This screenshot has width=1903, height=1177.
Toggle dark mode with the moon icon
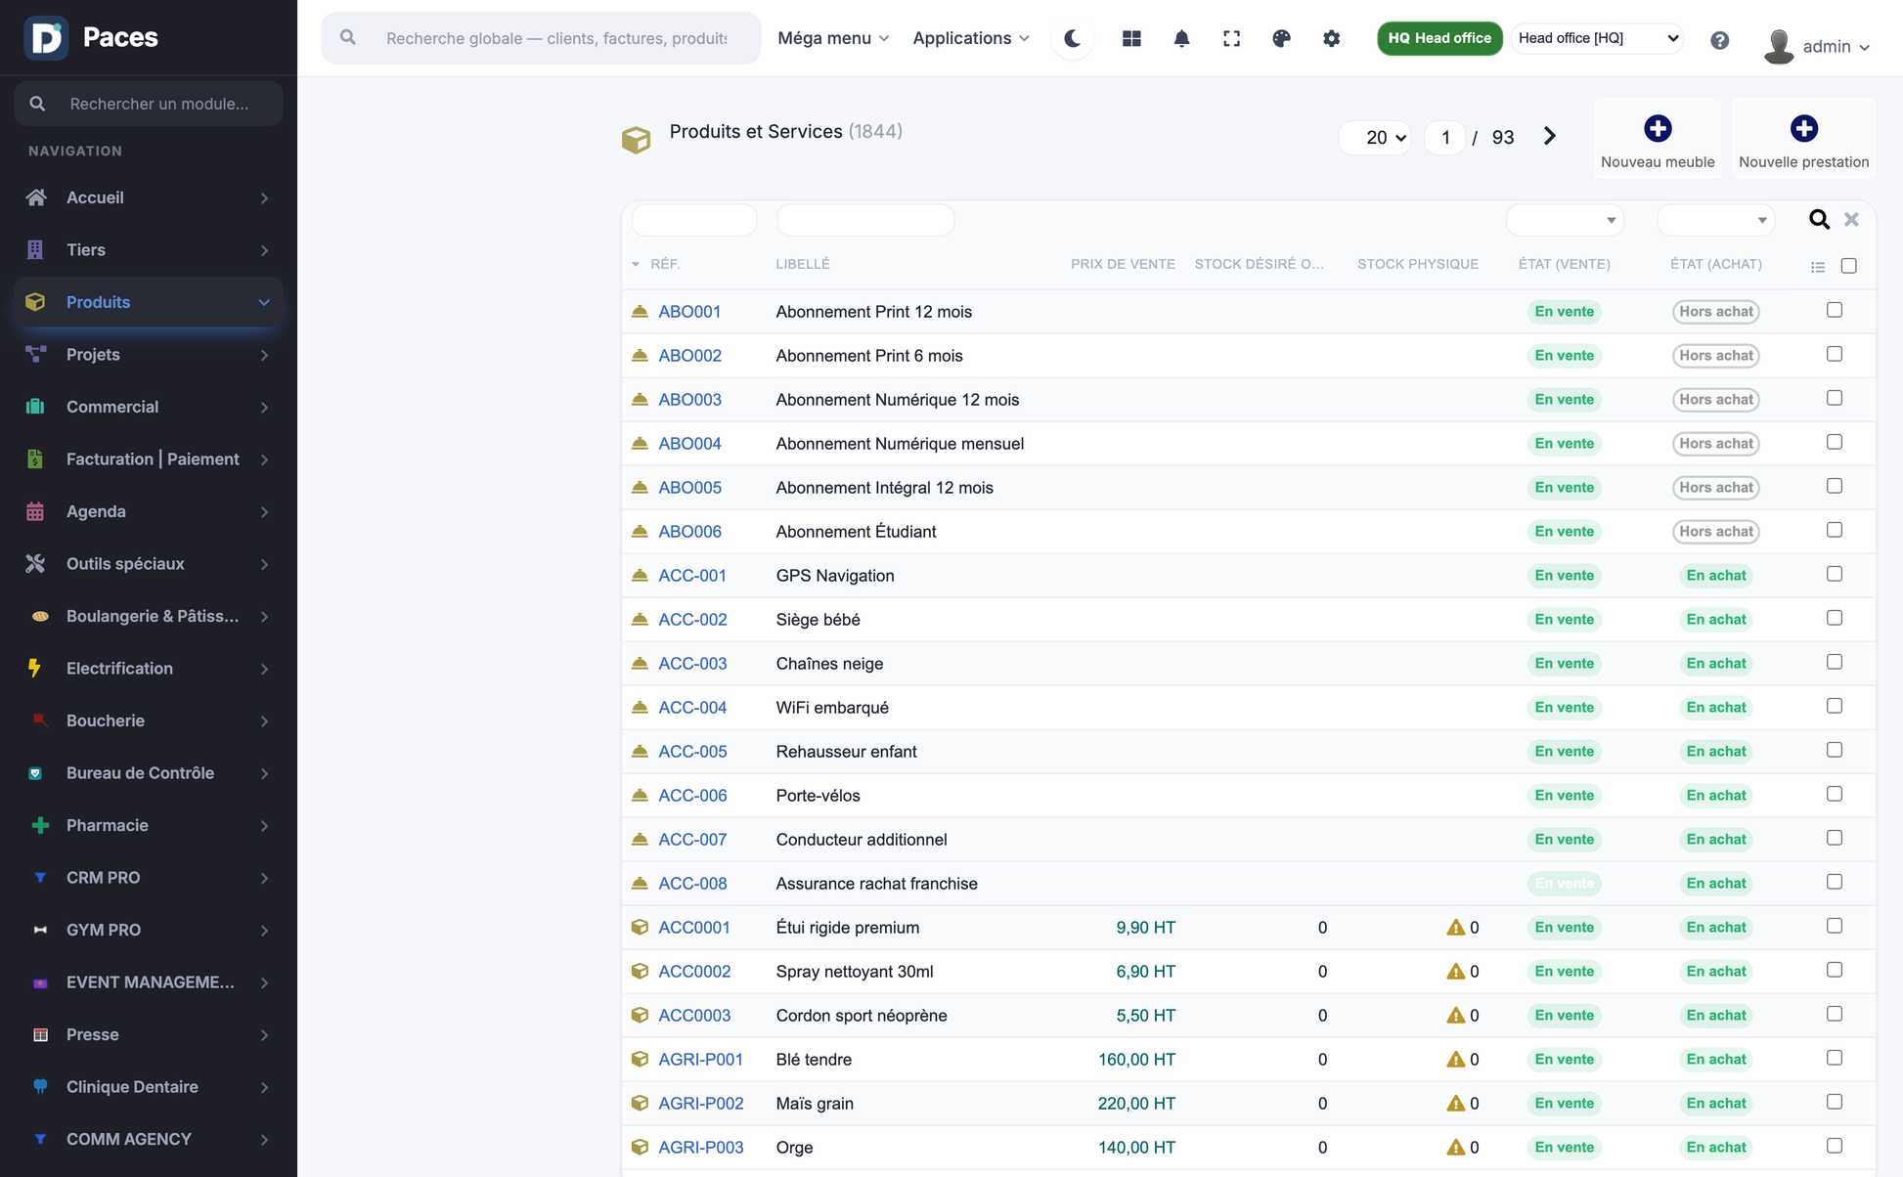[1073, 38]
